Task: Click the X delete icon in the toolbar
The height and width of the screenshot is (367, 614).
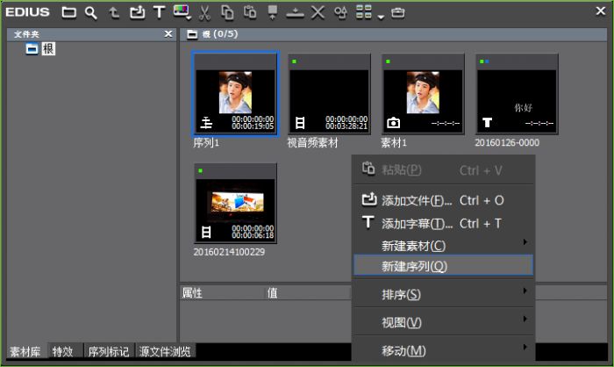Action: 318,12
